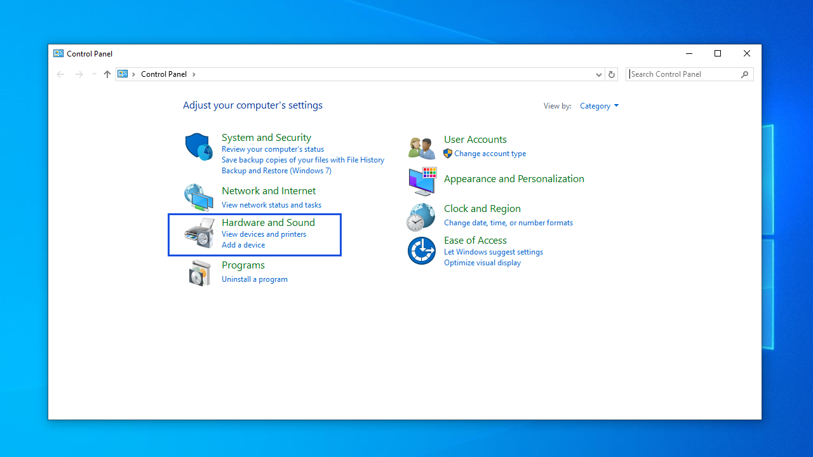Refresh the Control Panel view
This screenshot has height=457, width=813.
[x=612, y=74]
